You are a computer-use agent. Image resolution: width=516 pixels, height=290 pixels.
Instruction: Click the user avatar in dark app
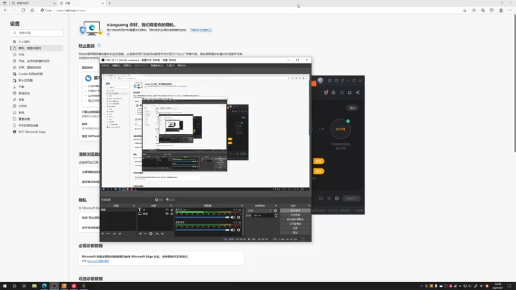tap(320, 81)
